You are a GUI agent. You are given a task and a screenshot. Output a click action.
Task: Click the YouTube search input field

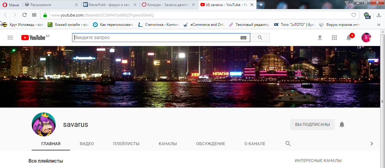click(x=155, y=38)
